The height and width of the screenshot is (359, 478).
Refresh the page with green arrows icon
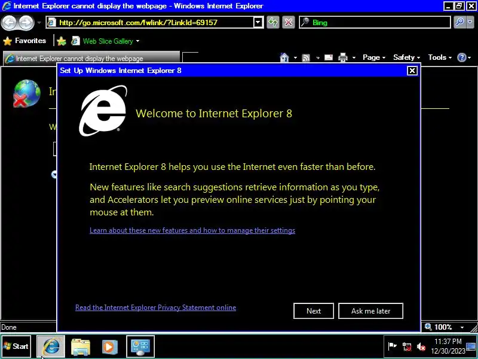click(x=273, y=22)
